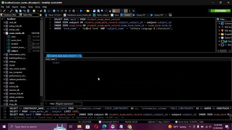The height and width of the screenshot is (130, 232).
Task: Click the green Refresh toolbar icon
Action: (x=34, y=11)
